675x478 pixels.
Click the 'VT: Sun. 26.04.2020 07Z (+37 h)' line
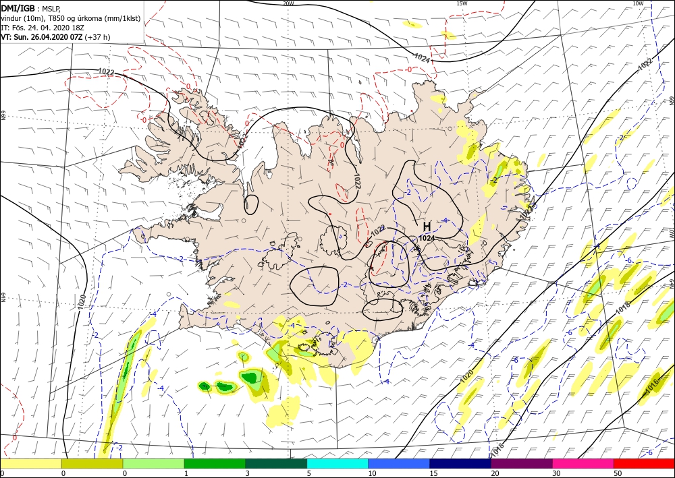coord(55,37)
